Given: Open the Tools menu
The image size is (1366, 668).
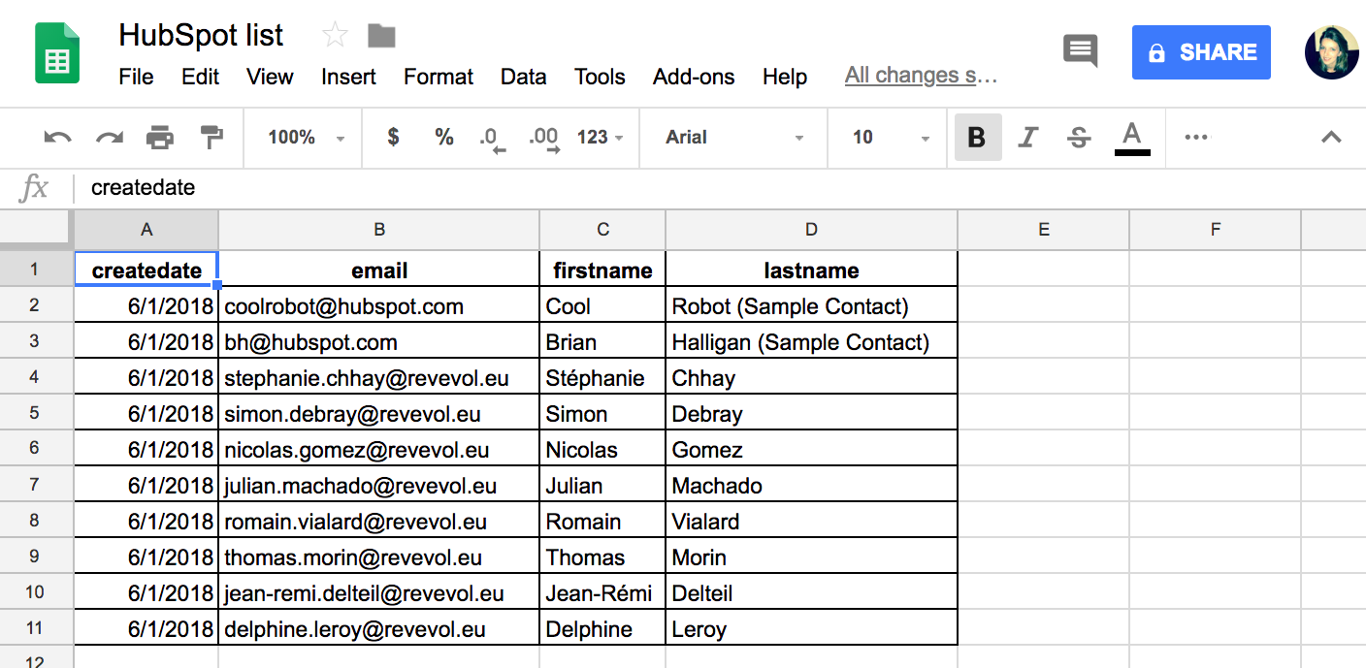Looking at the screenshot, I should pos(600,77).
